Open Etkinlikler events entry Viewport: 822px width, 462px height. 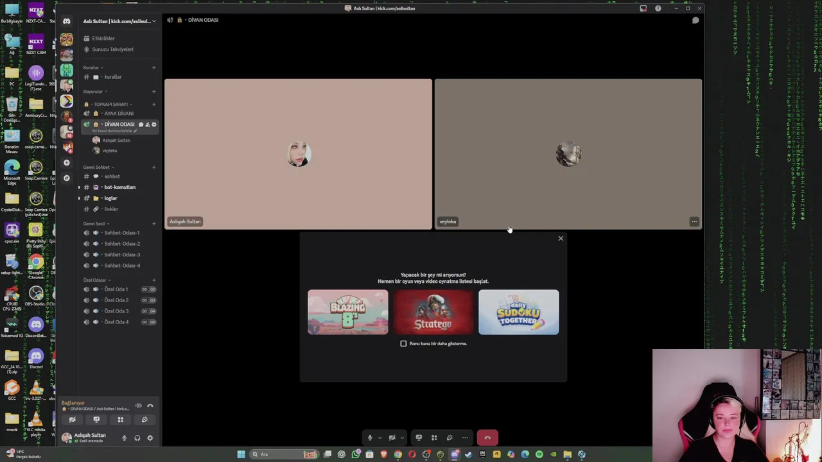point(103,38)
